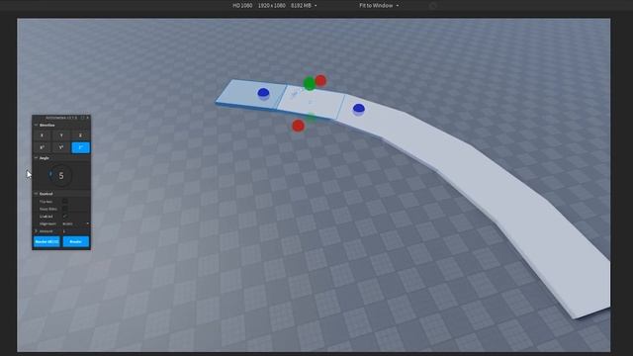The width and height of the screenshot is (633, 356).
Task: Open the Alignment dropdown in Control section
Action: [x=75, y=223]
